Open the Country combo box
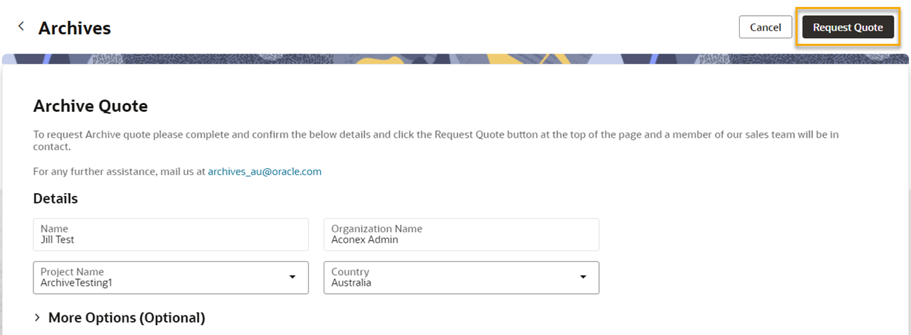This screenshot has height=335, width=911. point(461,277)
